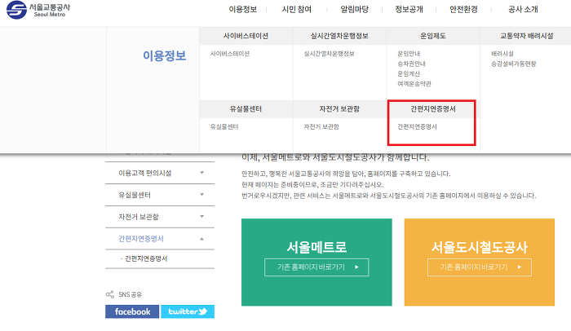This screenshot has width=571, height=331.
Task: Click the highlighted sidebar 간편지연증명서 label
Action: pos(141,239)
